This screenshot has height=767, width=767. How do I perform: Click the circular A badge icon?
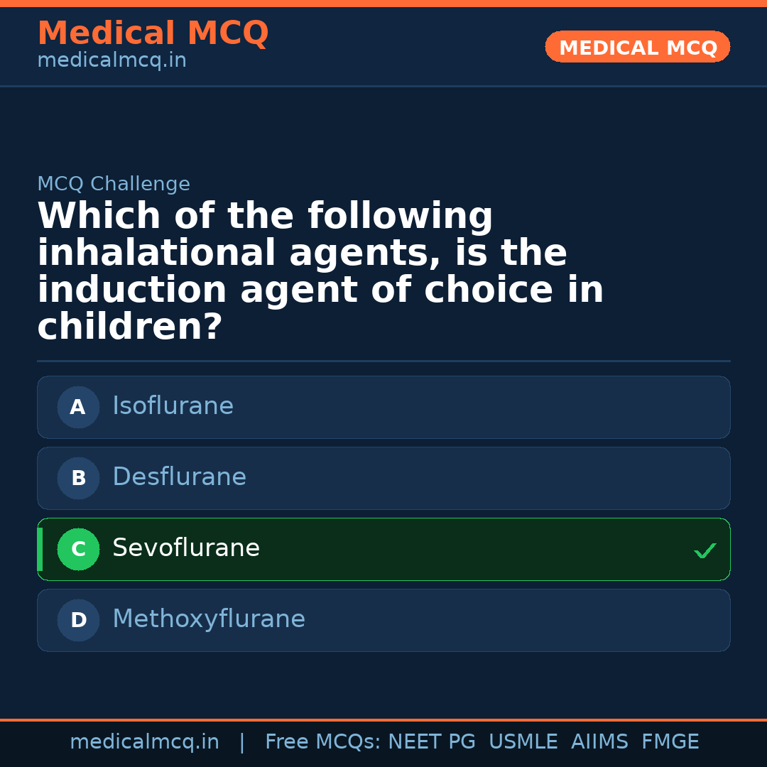pyautogui.click(x=78, y=407)
